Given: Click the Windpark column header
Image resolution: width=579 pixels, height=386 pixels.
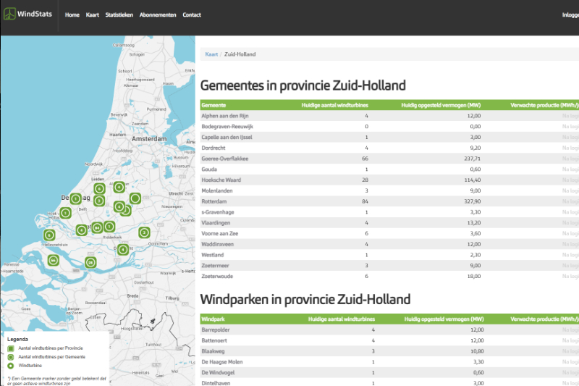Looking at the screenshot, I should (213, 319).
